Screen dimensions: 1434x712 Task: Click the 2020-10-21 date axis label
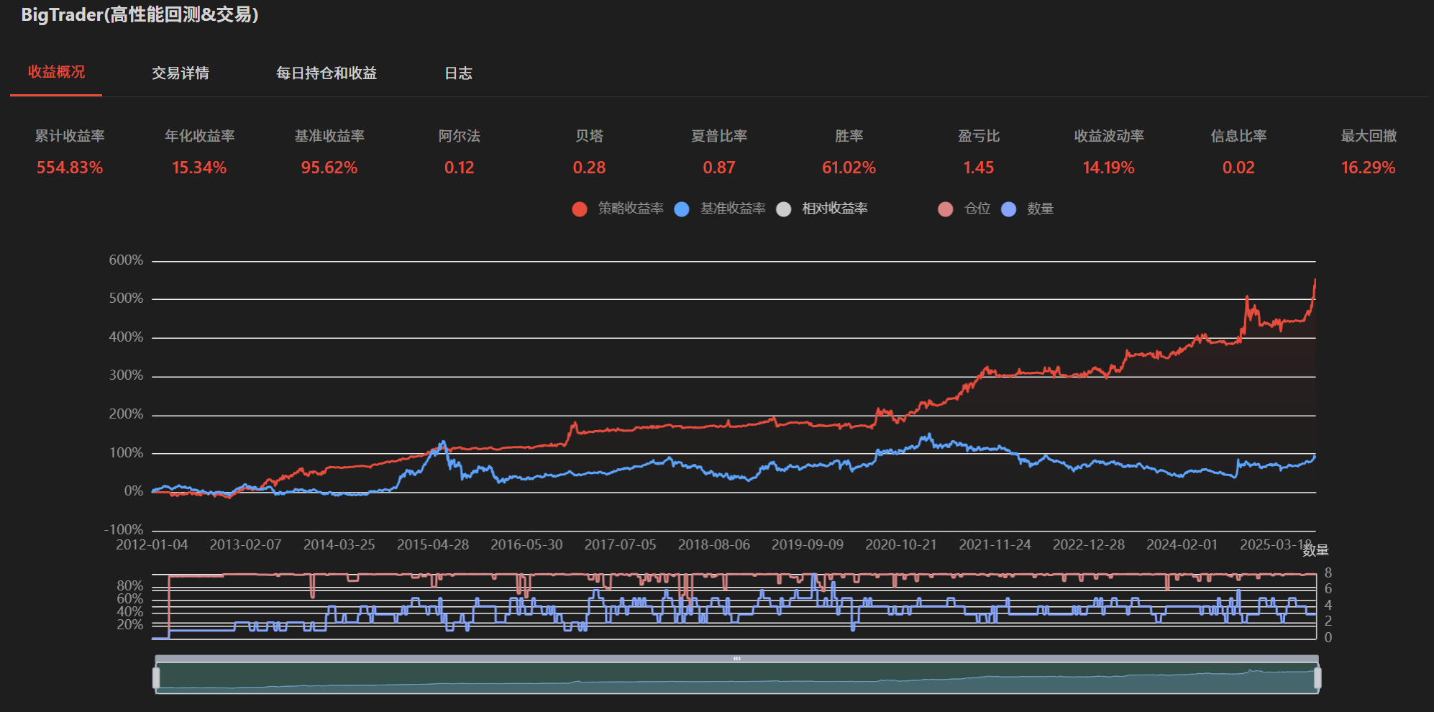pos(901,545)
